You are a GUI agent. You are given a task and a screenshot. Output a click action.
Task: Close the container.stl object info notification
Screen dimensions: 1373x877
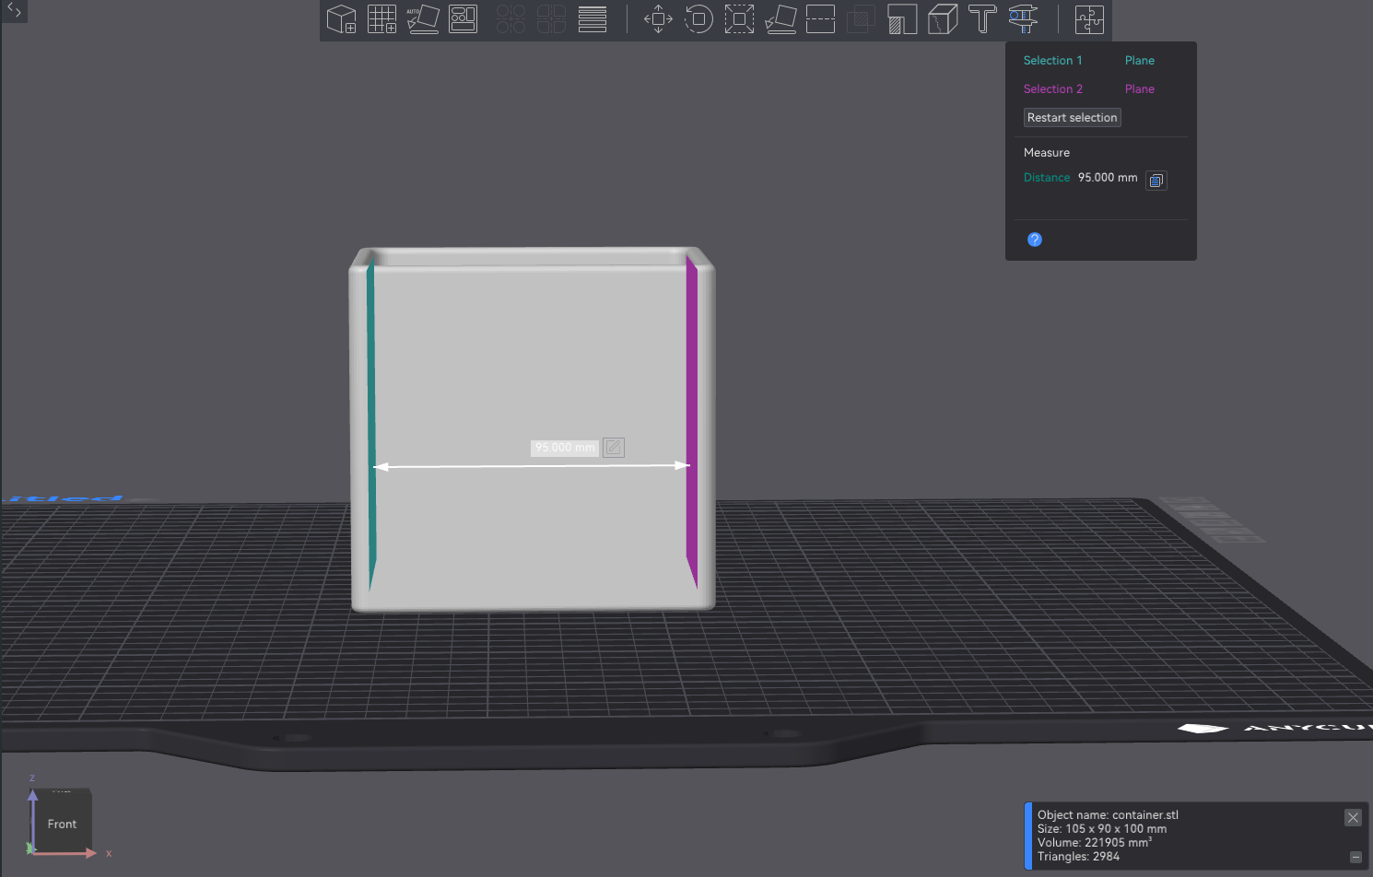tap(1353, 817)
